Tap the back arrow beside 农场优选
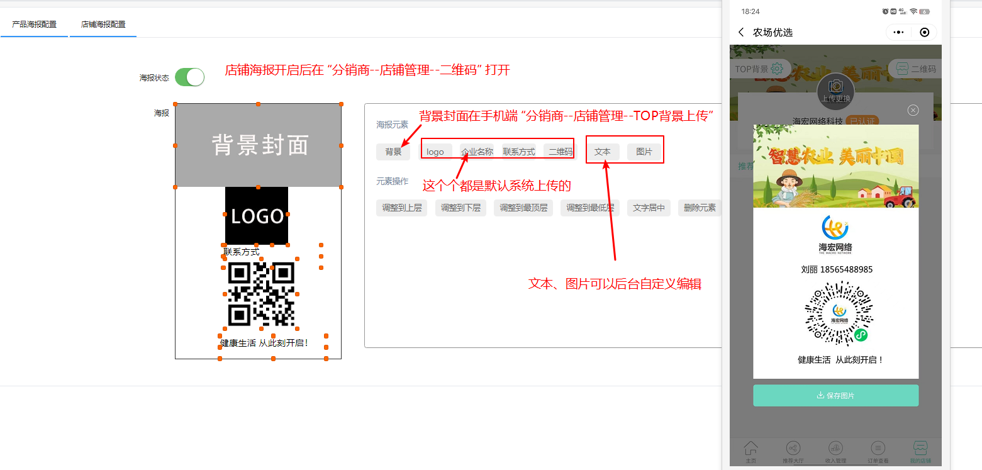Screen dimensions: 982x470 point(741,32)
